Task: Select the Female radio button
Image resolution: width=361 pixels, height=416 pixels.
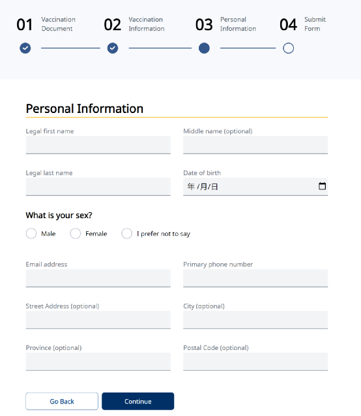Action: point(76,234)
